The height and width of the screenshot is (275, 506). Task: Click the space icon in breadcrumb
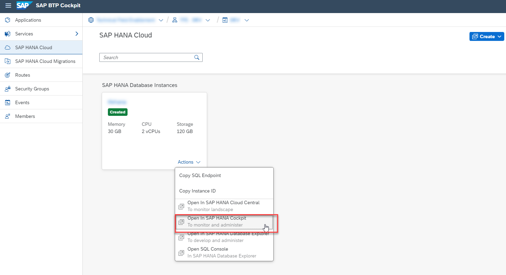[x=225, y=20]
